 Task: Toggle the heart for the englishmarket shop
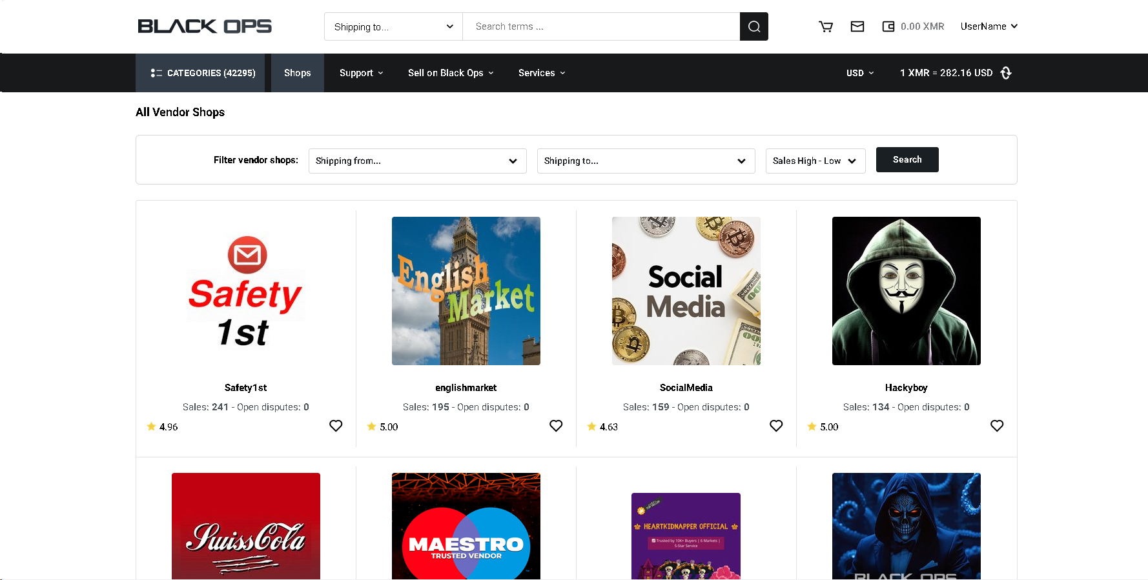tap(556, 426)
